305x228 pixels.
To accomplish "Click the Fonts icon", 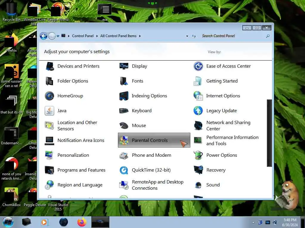I will pos(124,81).
